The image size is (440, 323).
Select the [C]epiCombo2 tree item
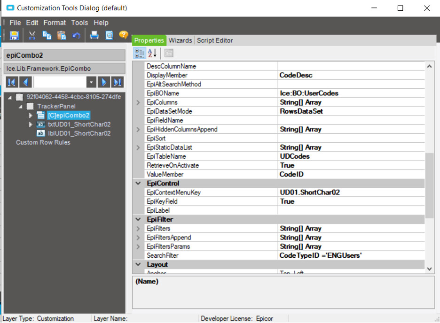[69, 115]
